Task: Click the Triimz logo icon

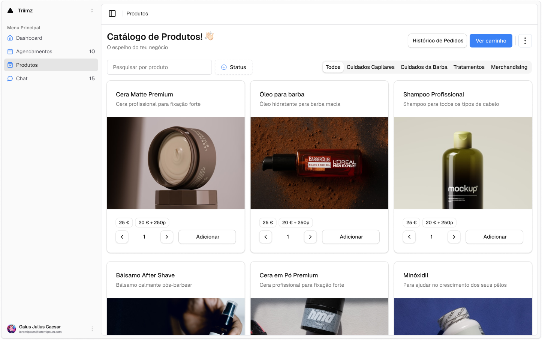Action: [10, 11]
